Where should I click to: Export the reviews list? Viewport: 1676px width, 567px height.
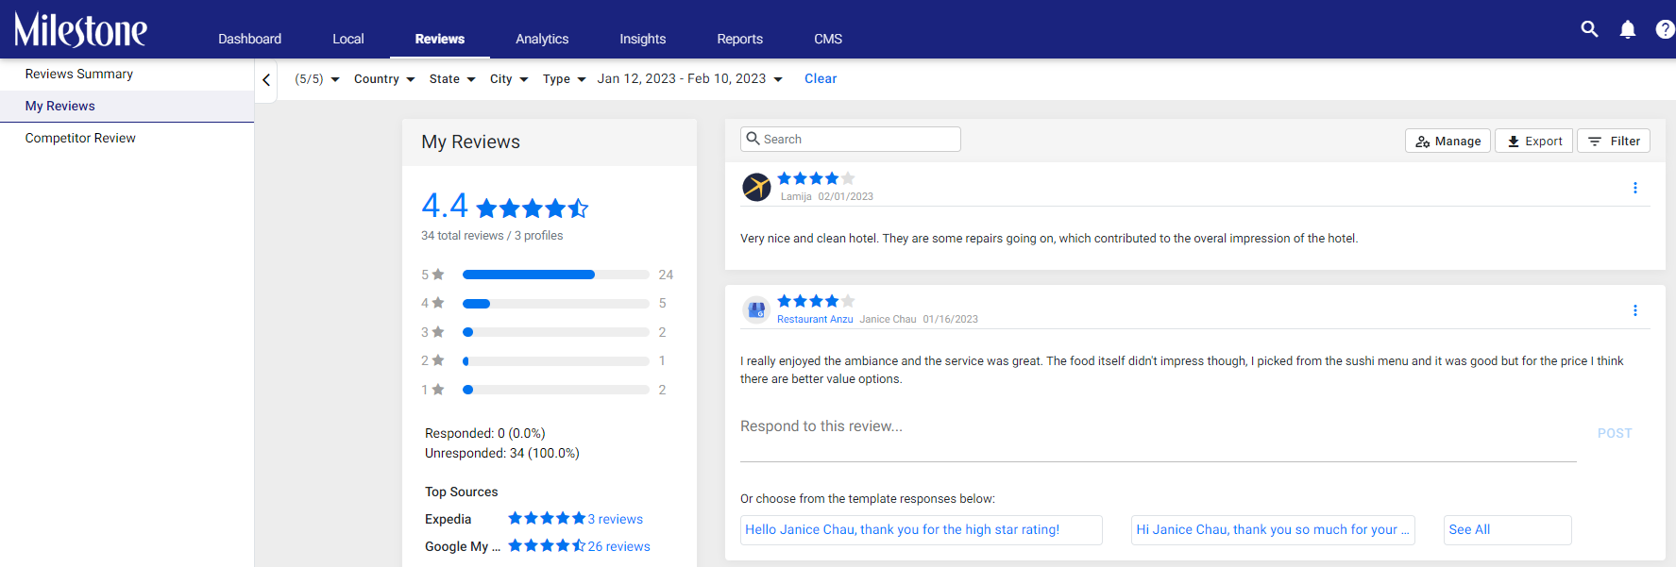[x=1533, y=141]
